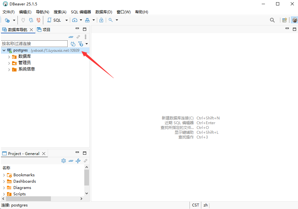Open the search magnifier dropdown arrow
Viewport: 298px width, 209px height.
pos(117,20)
